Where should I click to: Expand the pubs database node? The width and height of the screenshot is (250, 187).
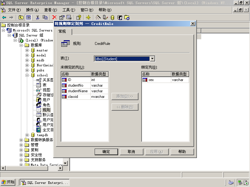coord(27,70)
